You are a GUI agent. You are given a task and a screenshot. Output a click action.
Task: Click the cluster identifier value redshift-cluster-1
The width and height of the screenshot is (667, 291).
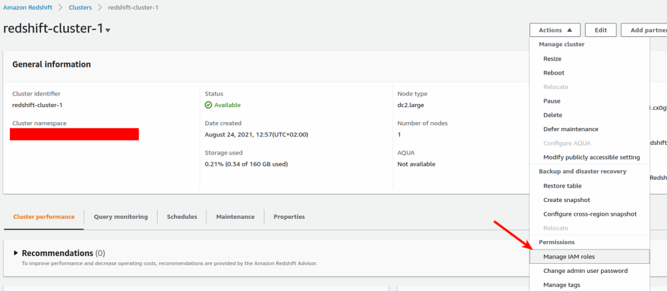[38, 105]
